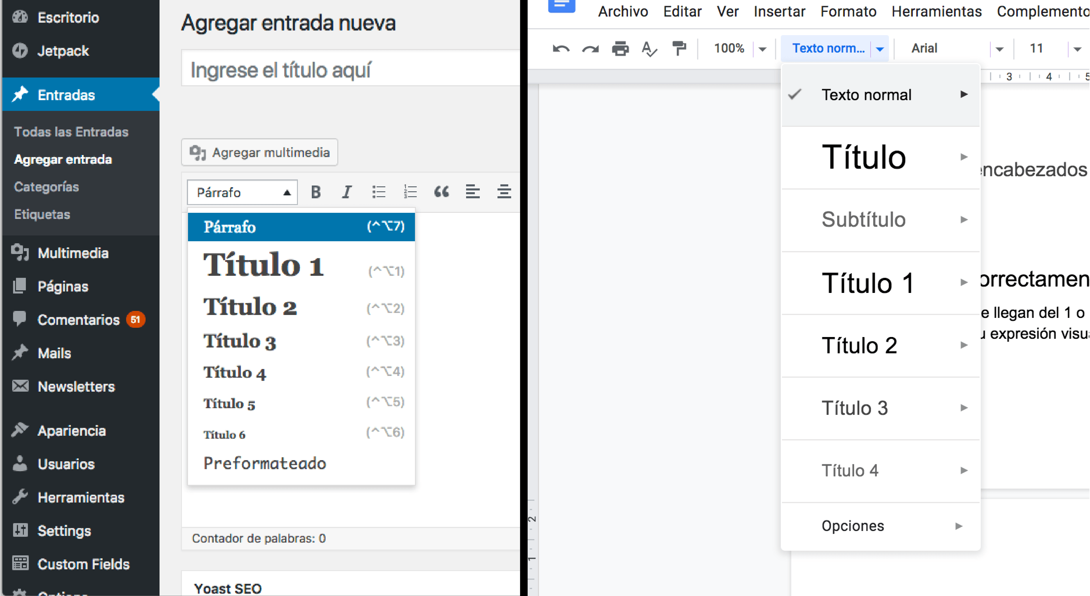Align text left in WordPress editor
Image resolution: width=1090 pixels, height=596 pixels.
(x=473, y=192)
